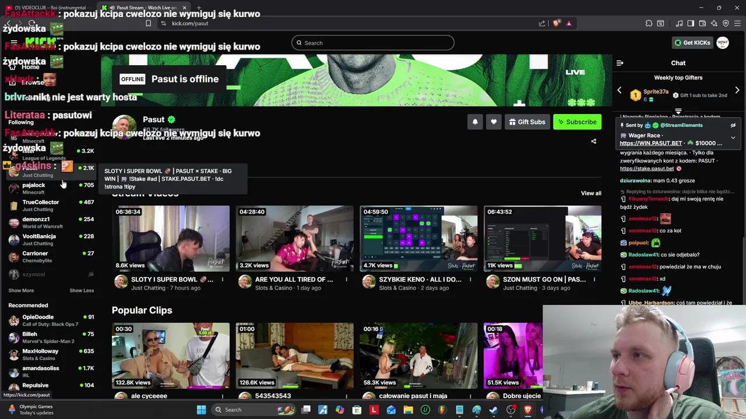Image resolution: width=746 pixels, height=419 pixels.
Task: Show previous weekly top gifter
Action: point(620,91)
